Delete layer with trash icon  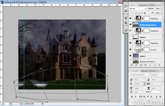159,65
